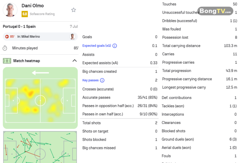This screenshot has width=240, height=163.
Task: Select the Accurate passes stat row
Action: [x=120, y=97]
